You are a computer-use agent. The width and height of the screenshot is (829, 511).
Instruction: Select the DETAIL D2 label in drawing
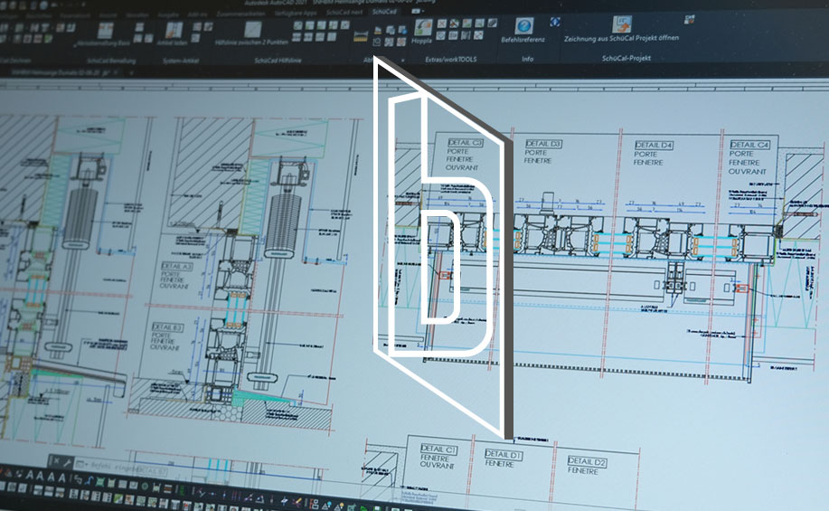587,460
